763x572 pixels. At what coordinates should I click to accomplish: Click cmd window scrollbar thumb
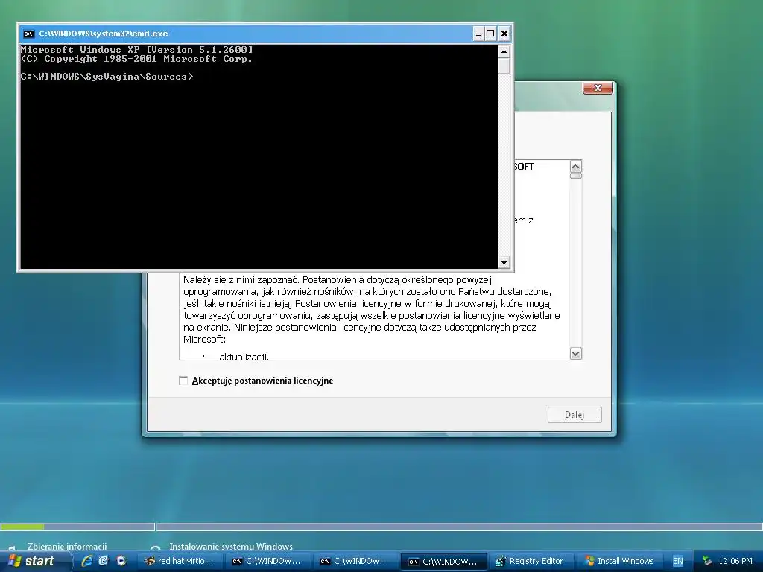[504, 66]
